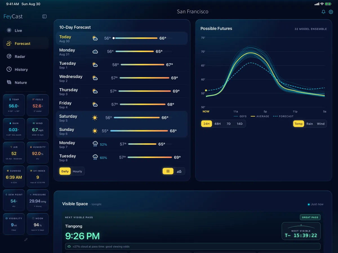Click the Great Pass badge
The width and height of the screenshot is (338, 253).
pyautogui.click(x=310, y=217)
